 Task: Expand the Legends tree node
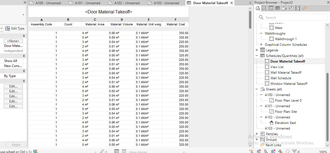(257, 50)
